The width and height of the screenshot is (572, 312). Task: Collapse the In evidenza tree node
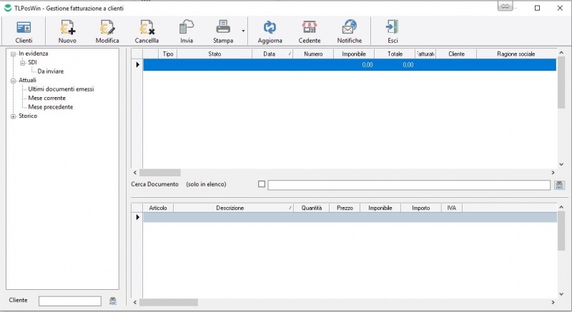click(x=13, y=54)
